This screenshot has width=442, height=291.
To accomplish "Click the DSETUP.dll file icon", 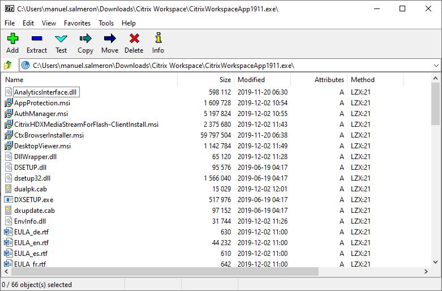I will tap(8, 167).
